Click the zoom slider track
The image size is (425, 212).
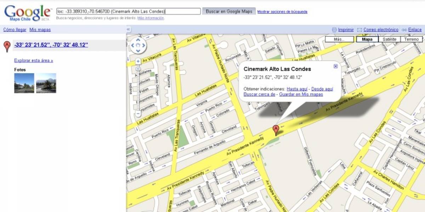click(138, 88)
